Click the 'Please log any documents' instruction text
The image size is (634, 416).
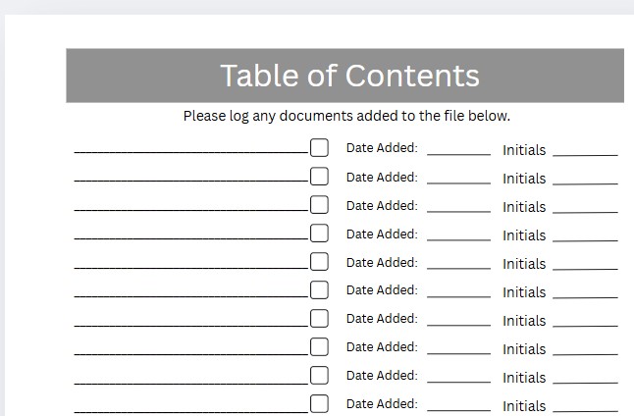pyautogui.click(x=346, y=116)
